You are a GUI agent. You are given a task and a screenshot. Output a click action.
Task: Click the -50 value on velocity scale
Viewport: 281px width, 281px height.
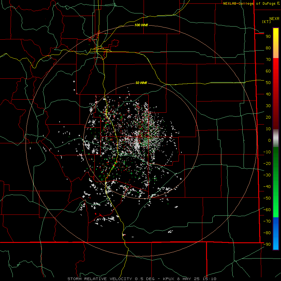pos(267,198)
